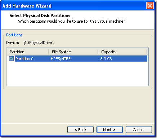Sort by the Partition column header
This screenshot has width=157, height=138.
[28, 52]
